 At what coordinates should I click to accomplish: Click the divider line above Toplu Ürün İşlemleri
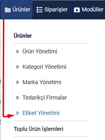coord(51,121)
